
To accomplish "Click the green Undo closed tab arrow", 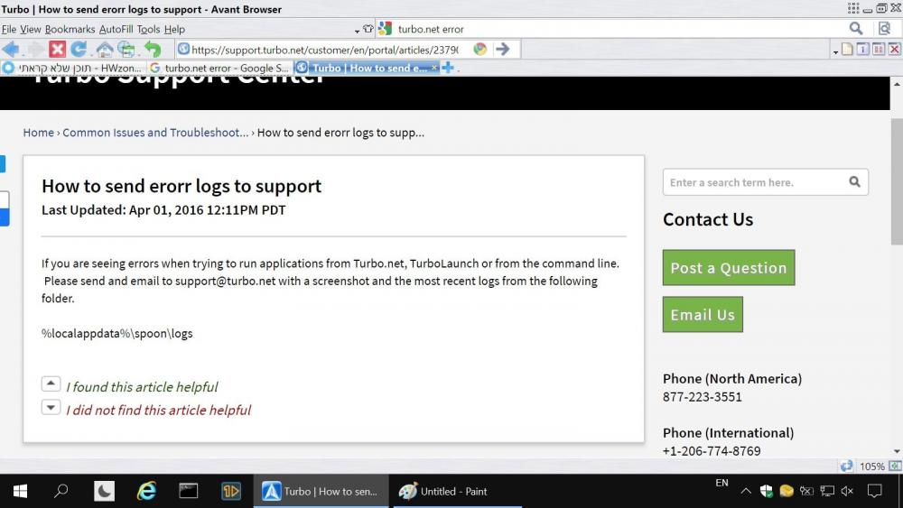I will pyautogui.click(x=153, y=50).
